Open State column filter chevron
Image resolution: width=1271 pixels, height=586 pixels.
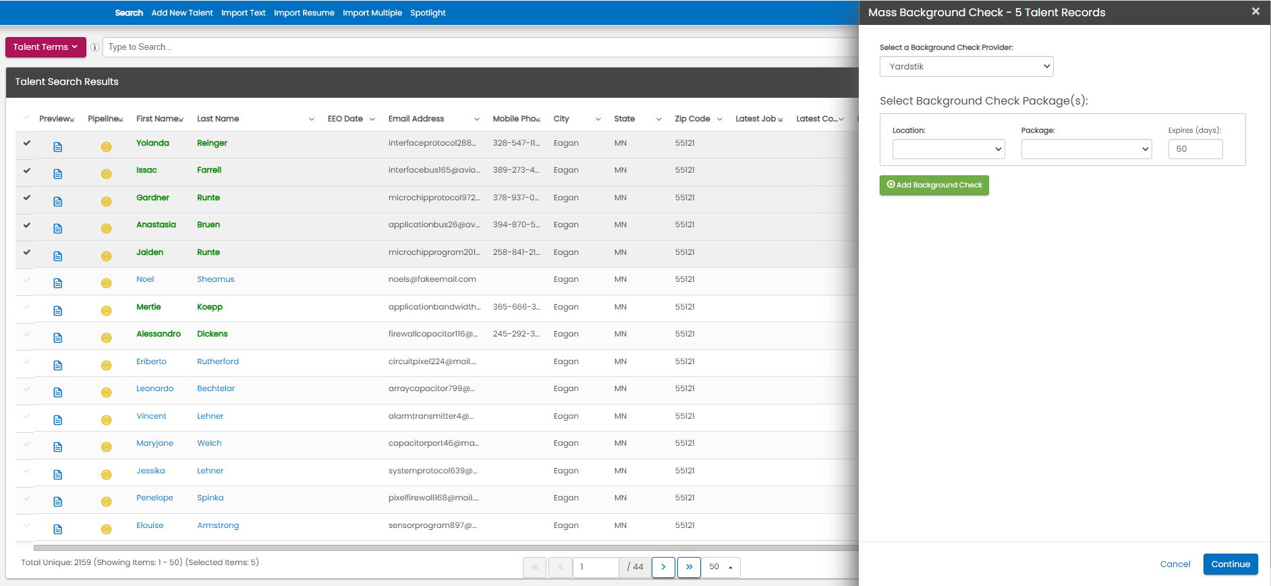(659, 119)
